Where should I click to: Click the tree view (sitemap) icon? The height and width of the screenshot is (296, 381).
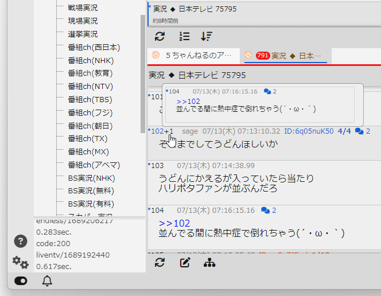coord(209,263)
